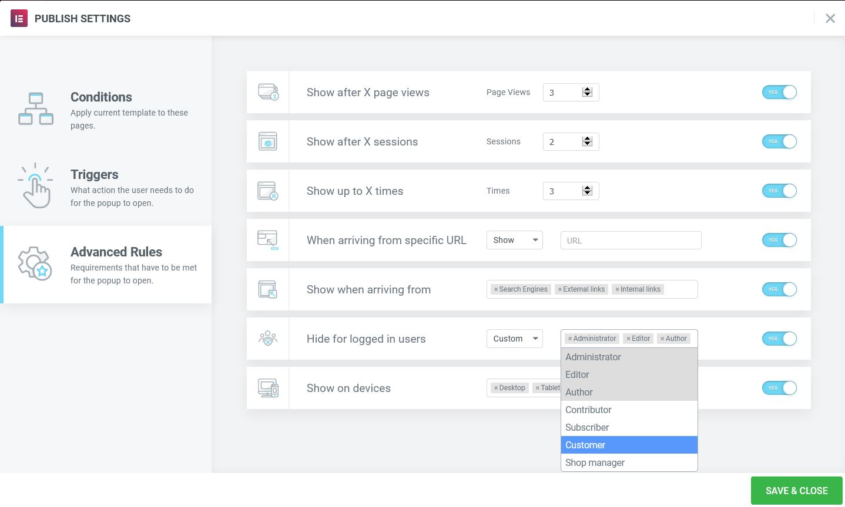Image resolution: width=845 pixels, height=507 pixels.
Task: Click the URL input field
Action: (631, 240)
